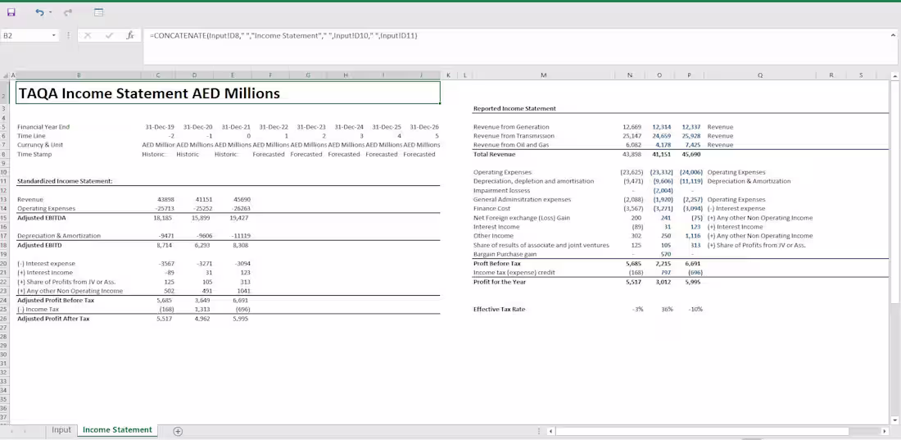Select the Income tax (expense) credit label

pyautogui.click(x=513, y=273)
